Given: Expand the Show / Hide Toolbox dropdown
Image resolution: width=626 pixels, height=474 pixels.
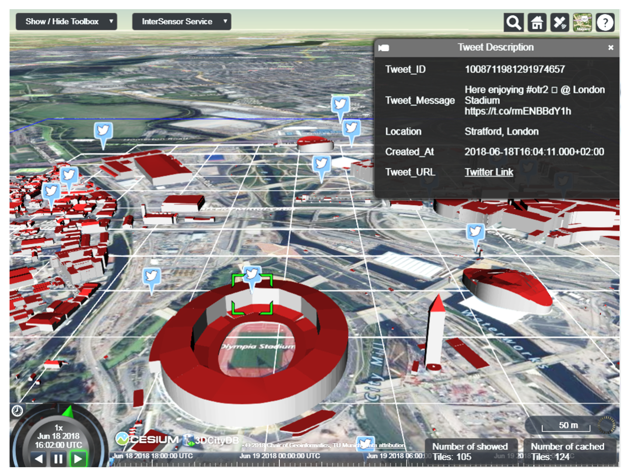Looking at the screenshot, I should tap(67, 22).
